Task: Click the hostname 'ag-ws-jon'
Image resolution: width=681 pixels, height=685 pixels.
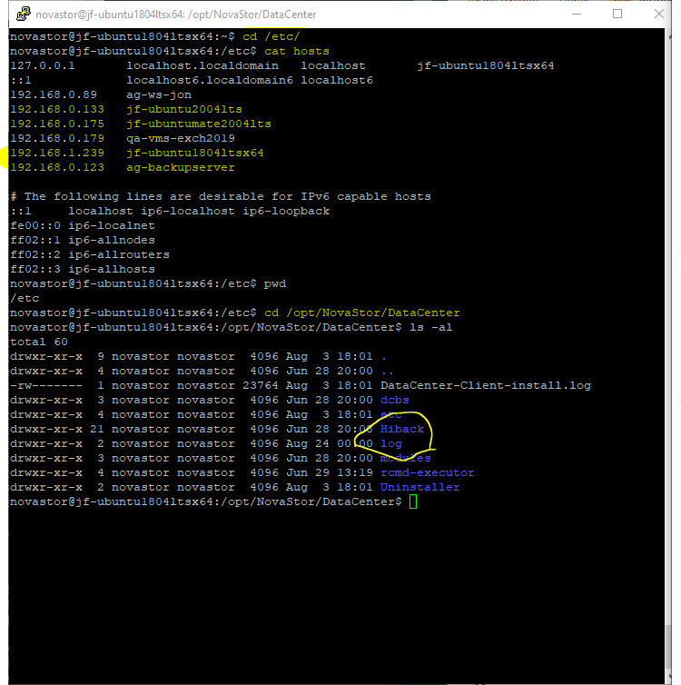Action: click(x=159, y=94)
